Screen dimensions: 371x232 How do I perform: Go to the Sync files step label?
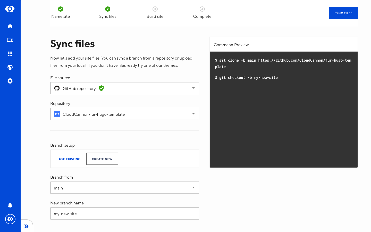click(x=108, y=16)
